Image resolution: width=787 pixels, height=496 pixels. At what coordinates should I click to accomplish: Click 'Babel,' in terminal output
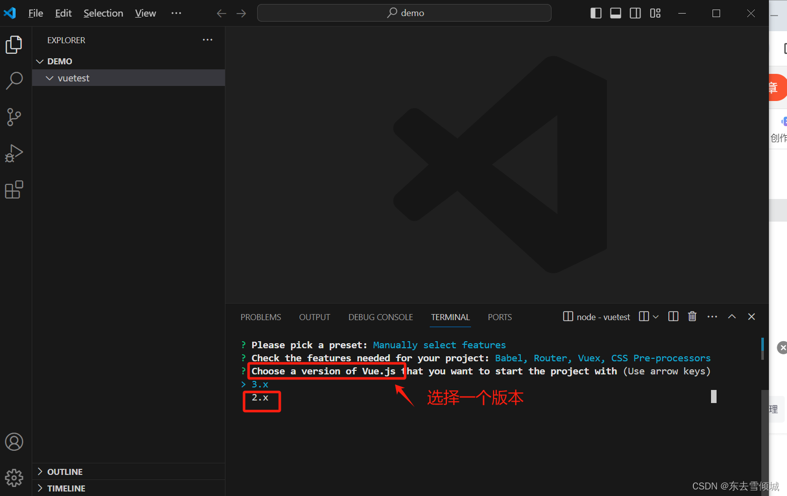[x=511, y=358]
